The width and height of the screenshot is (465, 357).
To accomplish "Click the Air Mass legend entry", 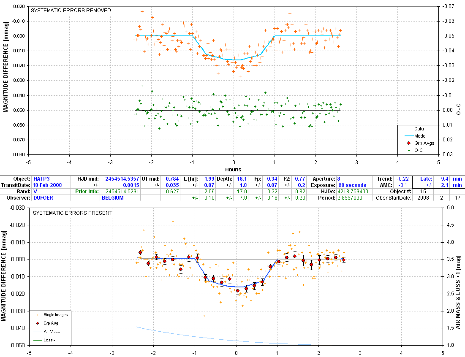I will click(51, 331).
